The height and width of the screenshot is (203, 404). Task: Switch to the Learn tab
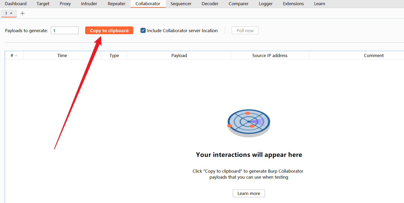[x=319, y=4]
